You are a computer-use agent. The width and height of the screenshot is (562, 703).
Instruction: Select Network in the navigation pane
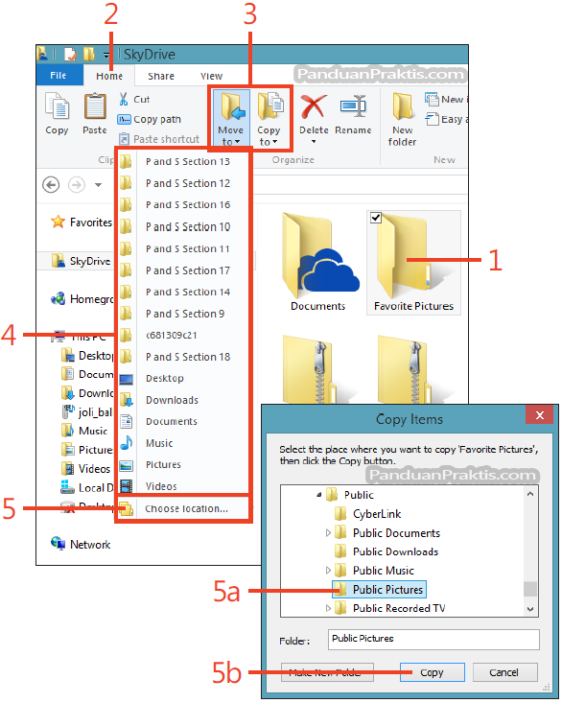coord(81,545)
